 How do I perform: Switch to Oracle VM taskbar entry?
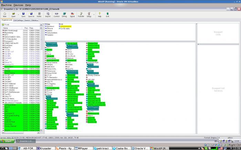[140, 149]
